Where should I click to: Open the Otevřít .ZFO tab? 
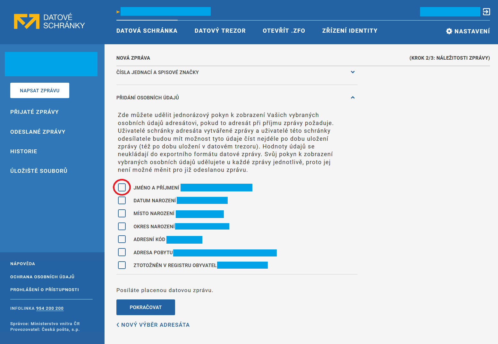coord(284,31)
